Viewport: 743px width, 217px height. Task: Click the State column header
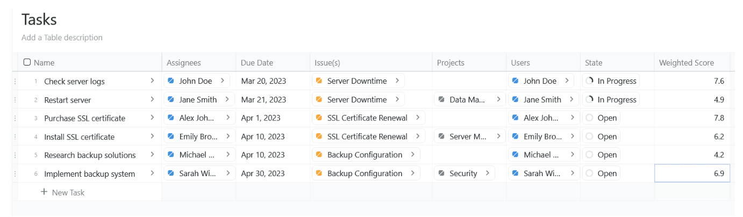(x=595, y=63)
